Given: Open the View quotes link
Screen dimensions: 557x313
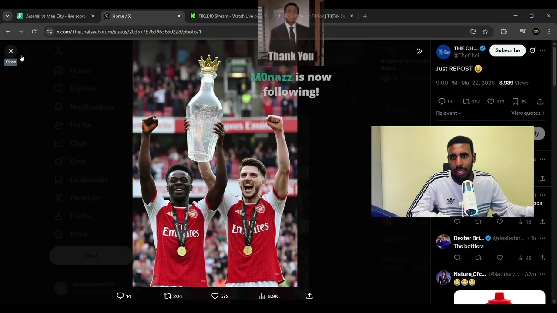Looking at the screenshot, I should [x=528, y=113].
